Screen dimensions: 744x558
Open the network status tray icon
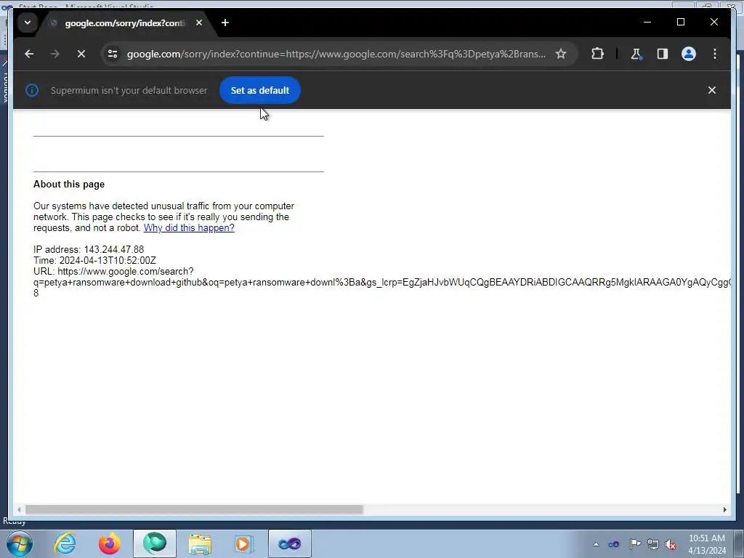[653, 545]
